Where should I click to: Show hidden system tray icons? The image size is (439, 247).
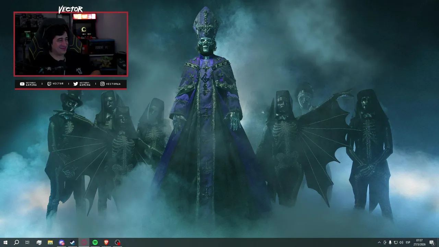coord(379,243)
